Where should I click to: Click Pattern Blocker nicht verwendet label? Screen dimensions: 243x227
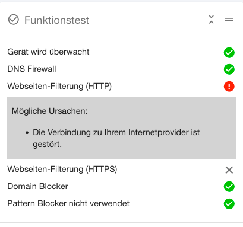(x=68, y=203)
